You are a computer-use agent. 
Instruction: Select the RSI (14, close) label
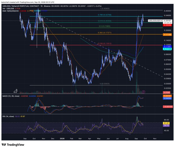click(x=8, y=116)
